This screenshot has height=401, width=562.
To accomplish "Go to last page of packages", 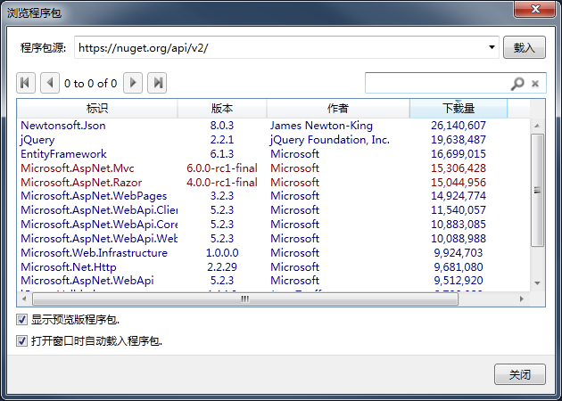I will pos(157,83).
